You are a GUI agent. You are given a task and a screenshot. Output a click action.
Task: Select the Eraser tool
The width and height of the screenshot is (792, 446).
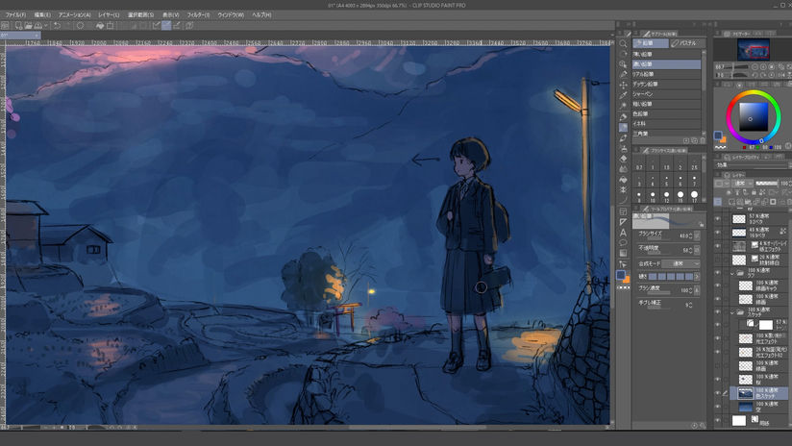click(623, 159)
